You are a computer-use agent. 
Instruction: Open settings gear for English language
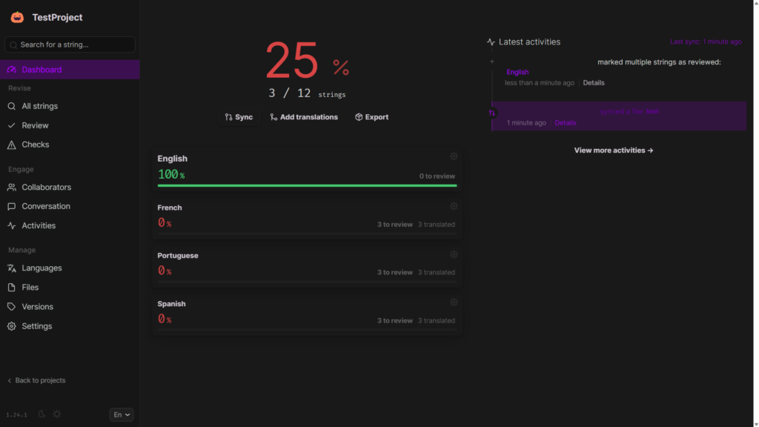tap(454, 156)
